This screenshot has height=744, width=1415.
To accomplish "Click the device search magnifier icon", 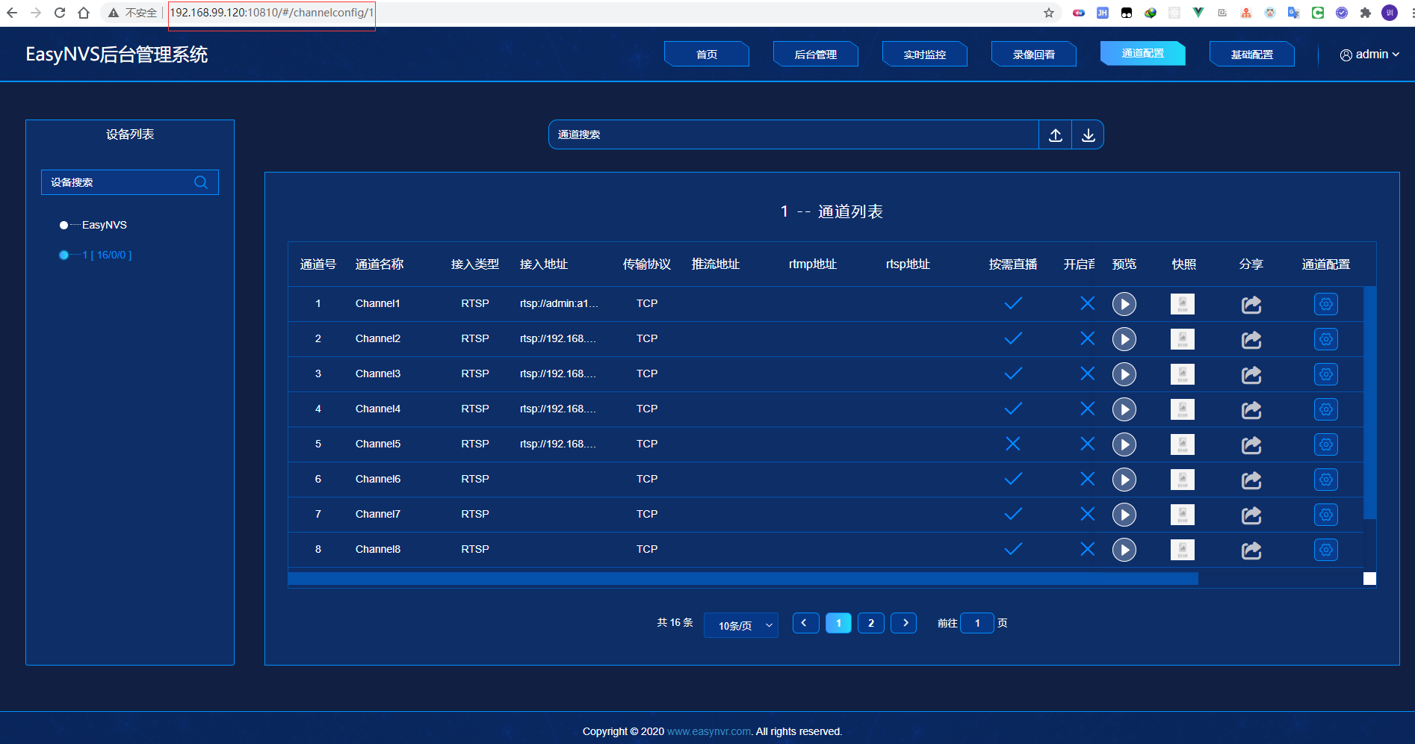I will [x=200, y=182].
